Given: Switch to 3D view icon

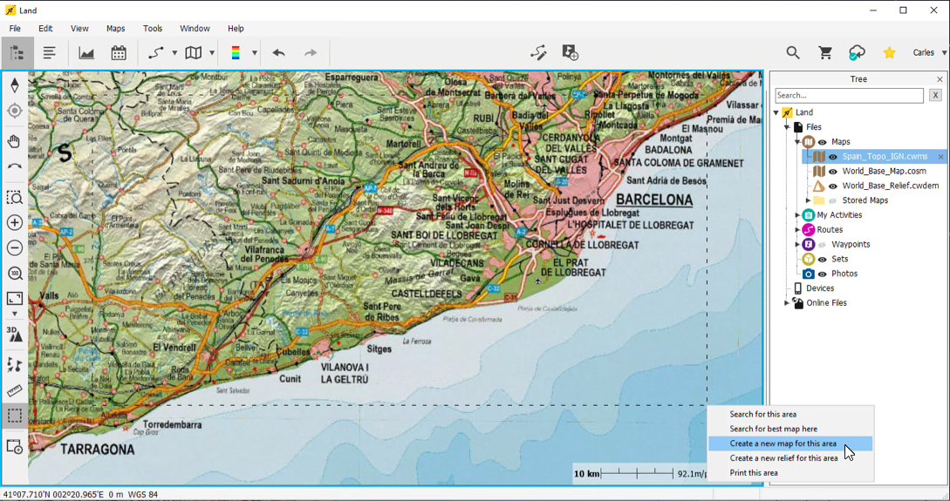Looking at the screenshot, I should tap(15, 335).
